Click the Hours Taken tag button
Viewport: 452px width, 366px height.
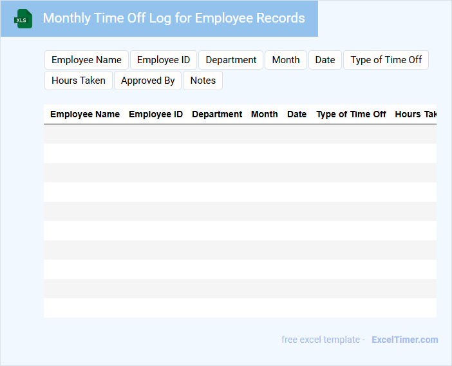79,81
